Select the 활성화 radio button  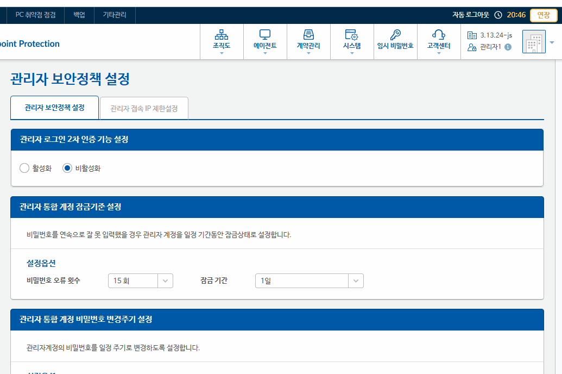coord(24,169)
